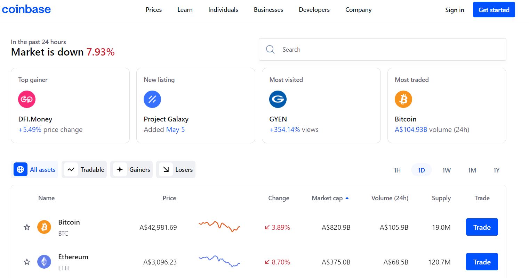Star Bitcoin to add it to watchlist
Image resolution: width=529 pixels, height=278 pixels.
pos(27,227)
